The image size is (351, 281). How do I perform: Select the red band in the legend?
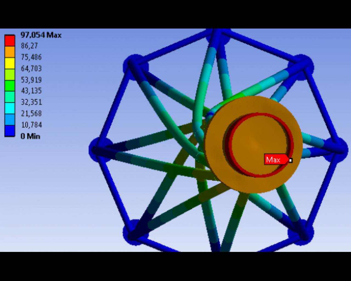coord(10,41)
